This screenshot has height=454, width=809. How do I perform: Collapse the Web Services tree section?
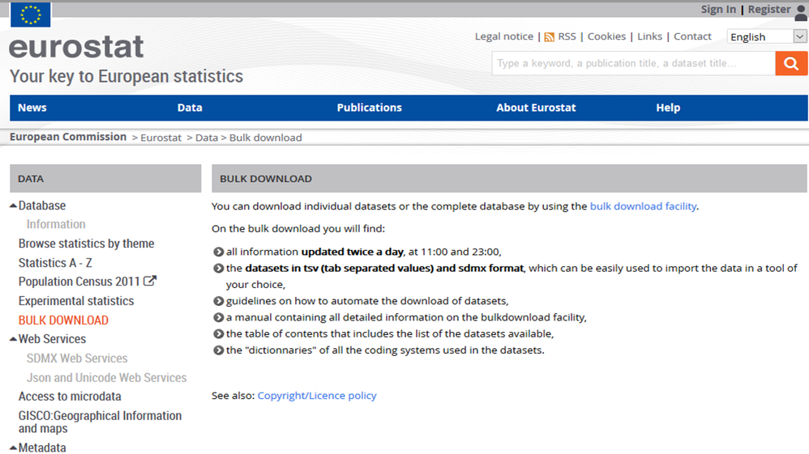point(14,339)
